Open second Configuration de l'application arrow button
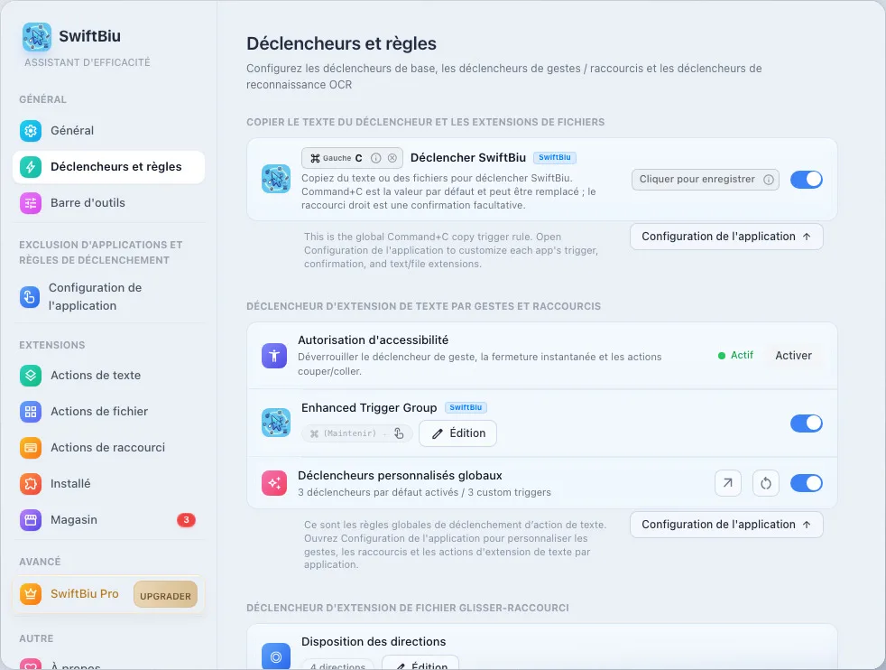Viewport: 886px width, 670px height. click(x=726, y=524)
